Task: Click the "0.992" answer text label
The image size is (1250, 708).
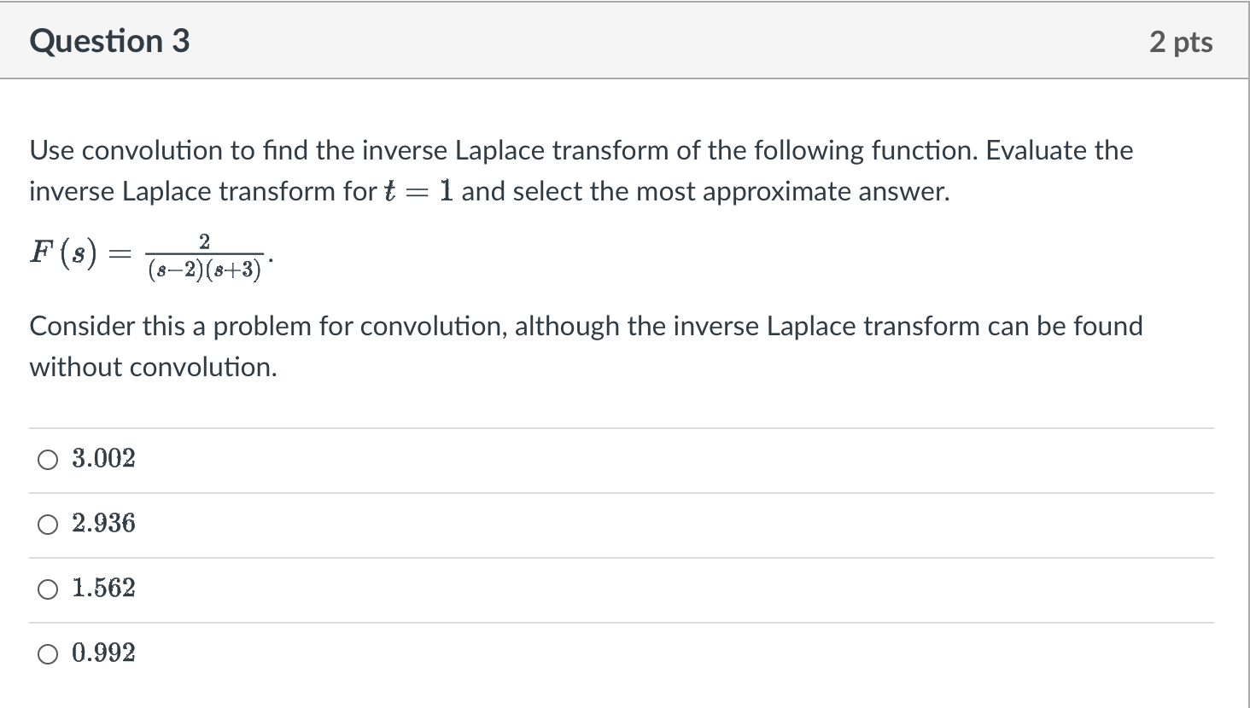Action: (x=103, y=653)
